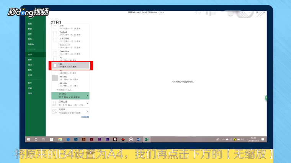The width and height of the screenshot is (291, 163).
Task: Open File Explorer from the taskbar
Action: pos(60,139)
